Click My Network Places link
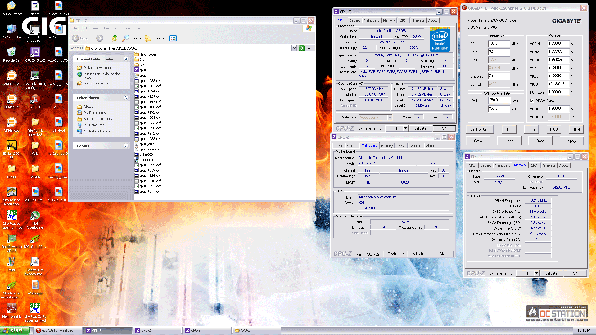The image size is (596, 335). click(x=98, y=131)
